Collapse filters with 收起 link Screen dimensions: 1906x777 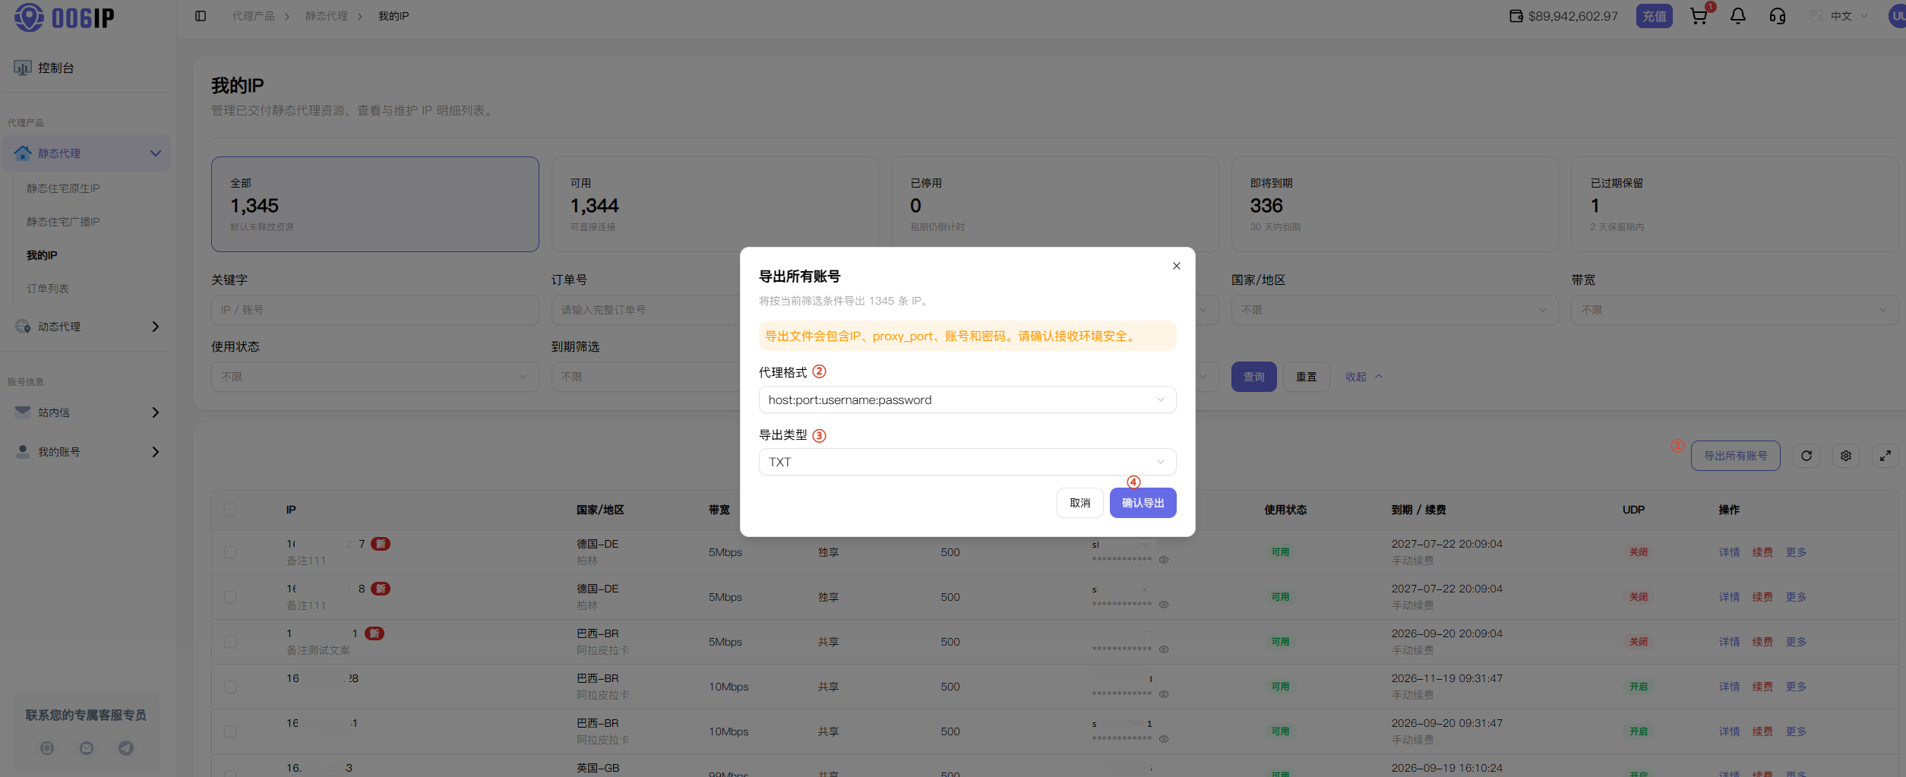coord(1364,377)
